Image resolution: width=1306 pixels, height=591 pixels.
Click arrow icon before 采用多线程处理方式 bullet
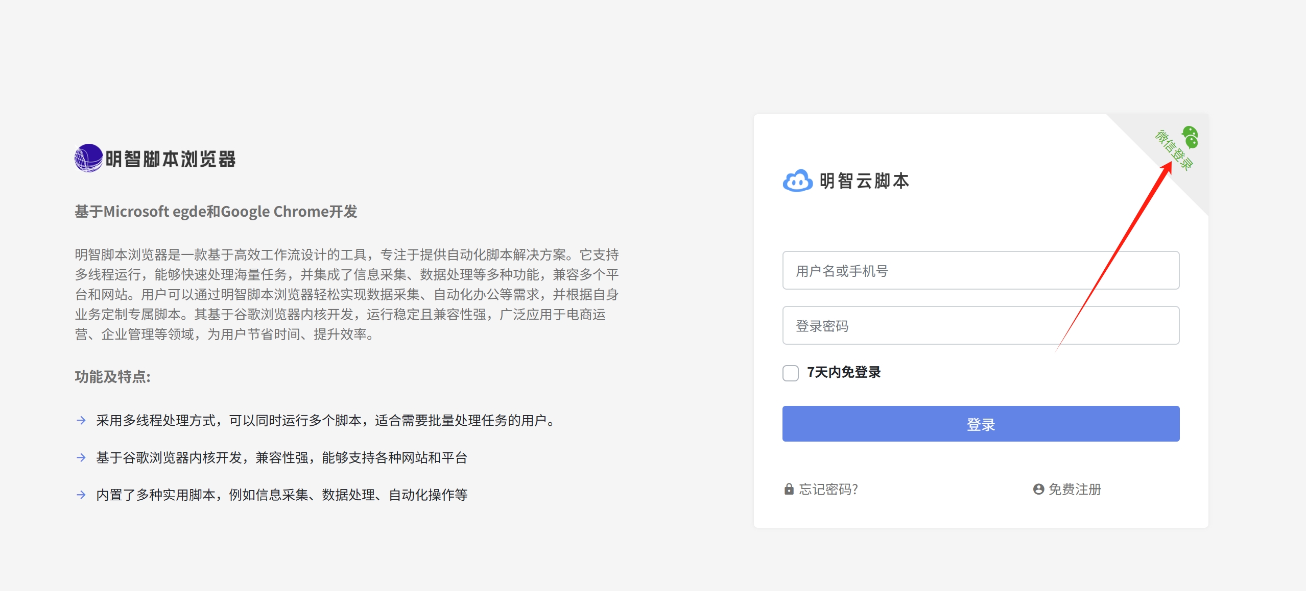[x=81, y=420]
